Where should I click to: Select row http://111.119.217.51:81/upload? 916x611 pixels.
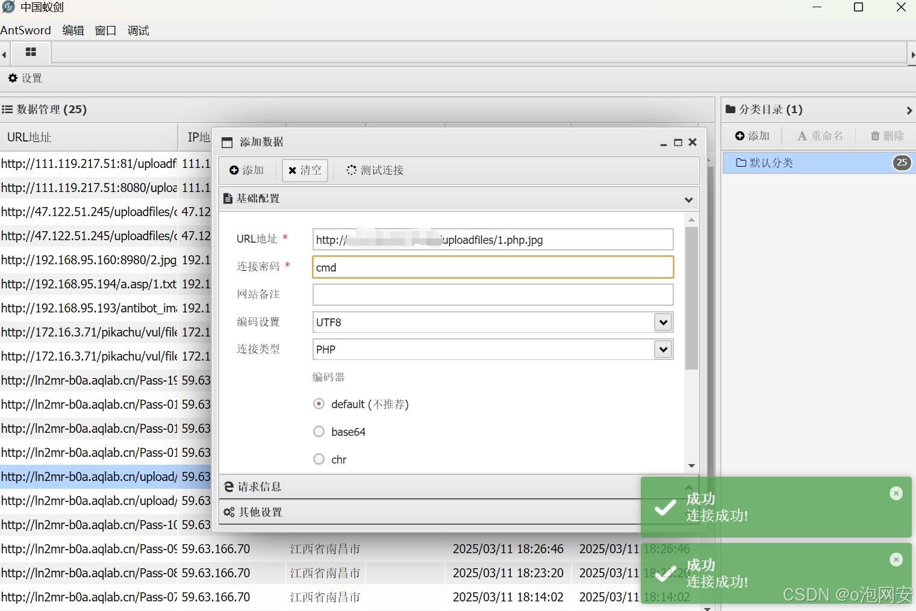pos(105,163)
